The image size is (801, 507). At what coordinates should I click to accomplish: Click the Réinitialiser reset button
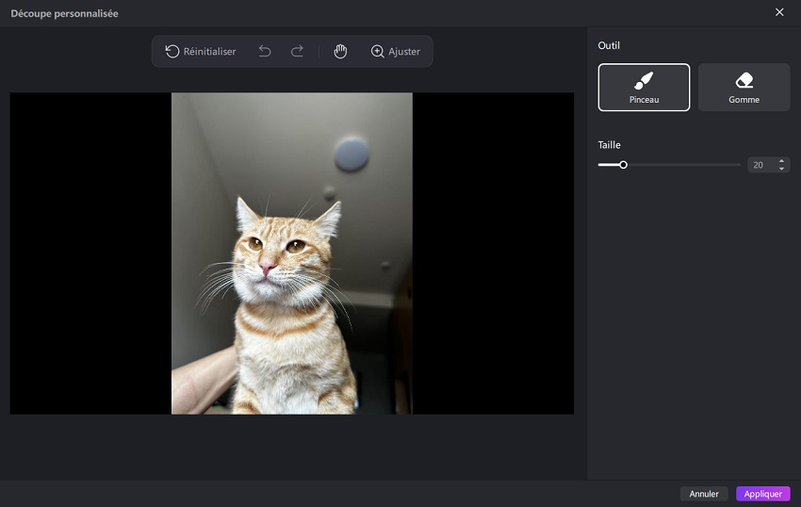click(200, 52)
